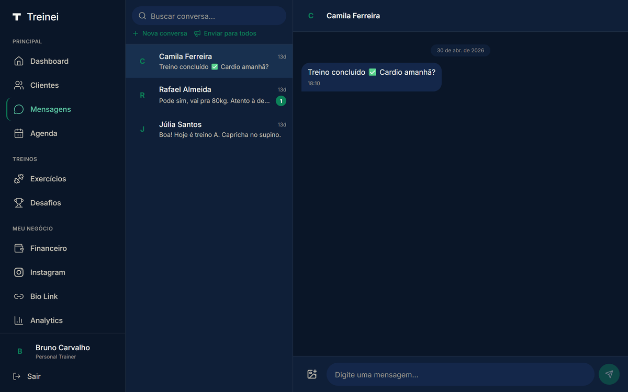This screenshot has height=392, width=628.
Task: Click Bruno Carvalho's profile avatar B
Action: point(20,351)
